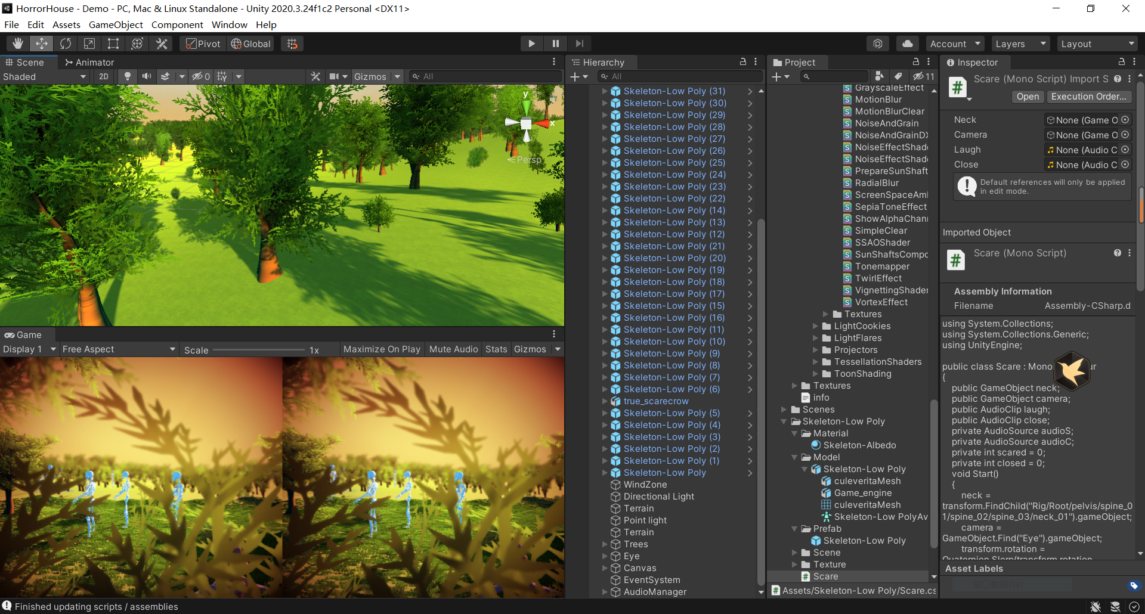Expand Skeleton-Low Poly (31) in Hierarchy
Image resolution: width=1145 pixels, height=614 pixels.
(605, 91)
